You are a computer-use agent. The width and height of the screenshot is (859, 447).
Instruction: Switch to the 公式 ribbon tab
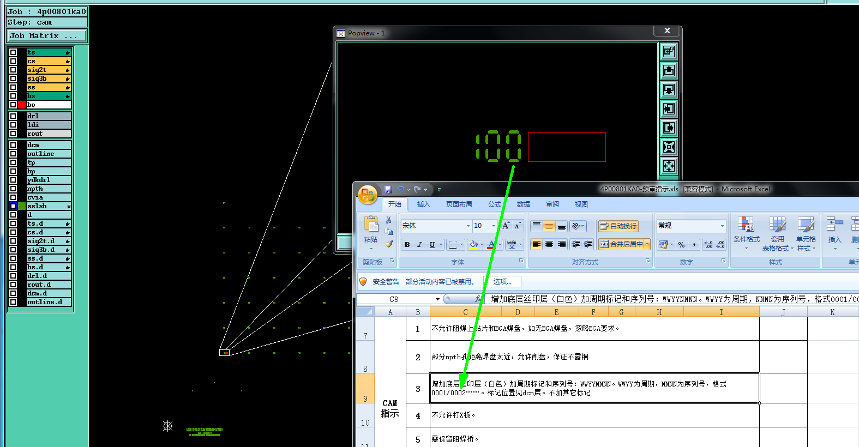click(x=494, y=204)
